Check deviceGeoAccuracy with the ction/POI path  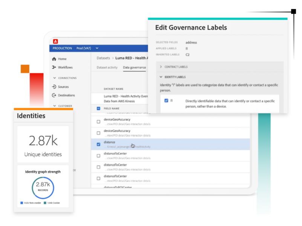tap(98, 121)
